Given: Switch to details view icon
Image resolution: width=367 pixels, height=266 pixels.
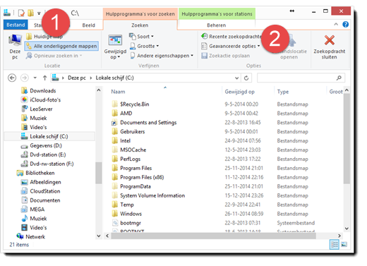Looking at the screenshot, I should pos(335,245).
